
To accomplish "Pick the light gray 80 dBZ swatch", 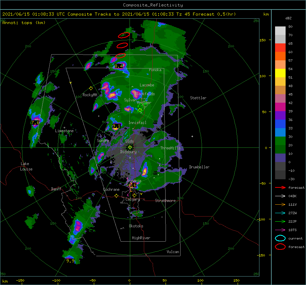I will [x=280, y=30].
